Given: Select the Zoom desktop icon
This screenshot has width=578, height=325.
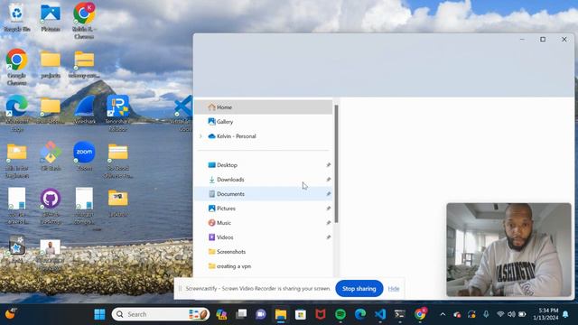Looking at the screenshot, I should tap(84, 156).
